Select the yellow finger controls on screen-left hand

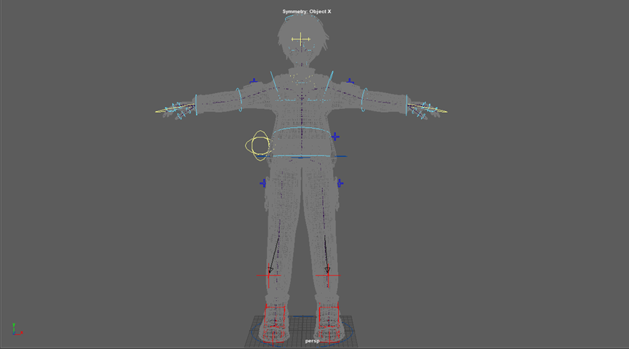click(x=175, y=109)
